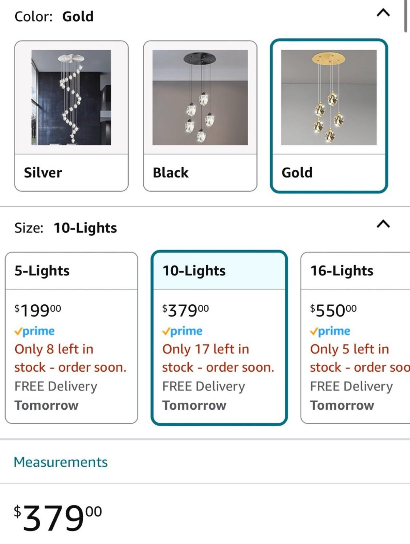Click the Gold pendant chandelier thumbnail
Image resolution: width=410 pixels, height=544 pixels.
(329, 98)
